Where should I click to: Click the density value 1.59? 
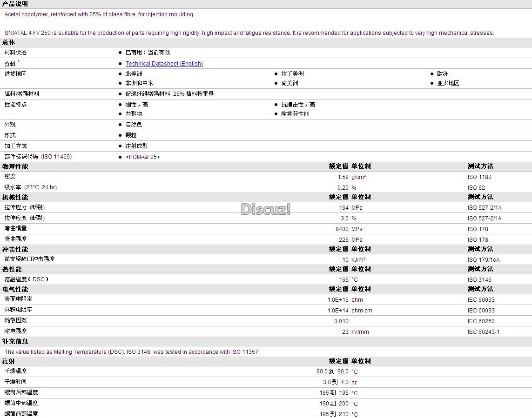[343, 177]
